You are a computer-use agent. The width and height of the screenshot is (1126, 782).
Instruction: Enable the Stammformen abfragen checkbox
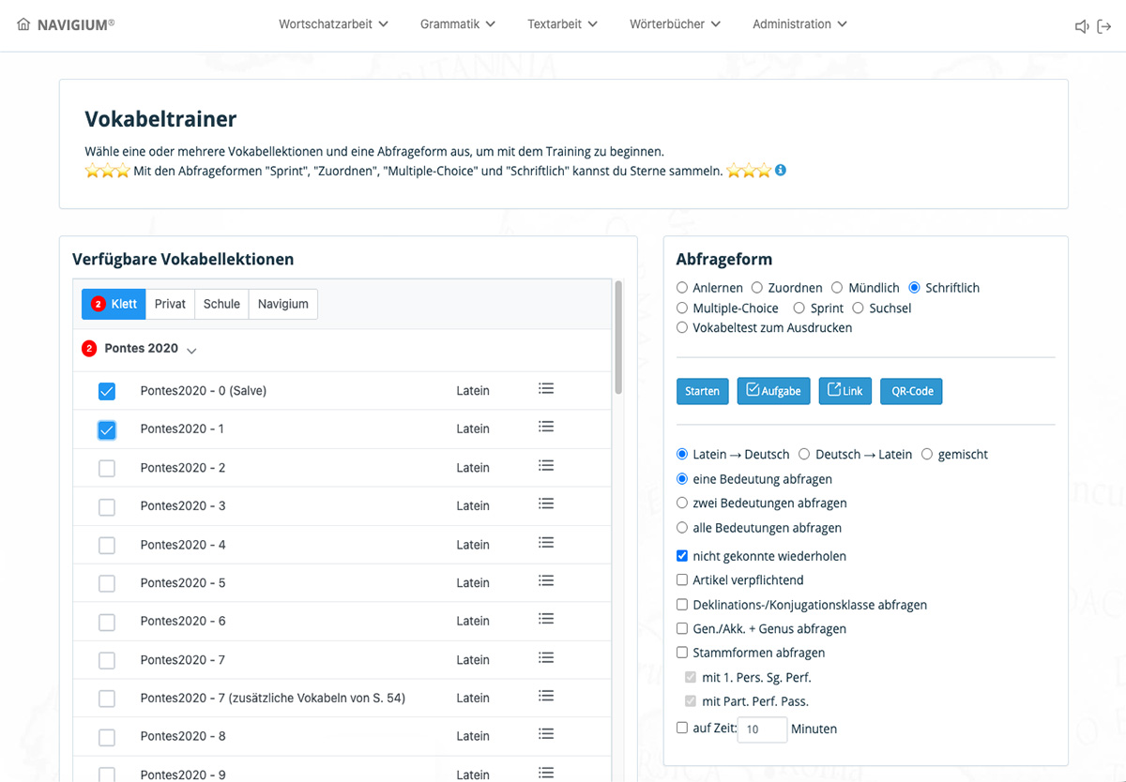tap(682, 653)
